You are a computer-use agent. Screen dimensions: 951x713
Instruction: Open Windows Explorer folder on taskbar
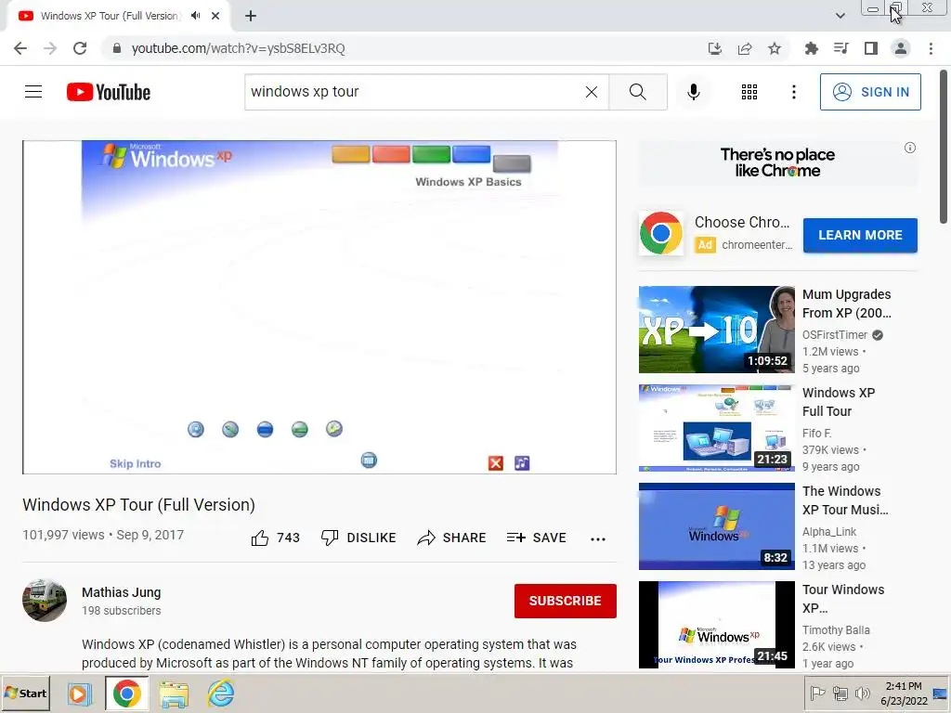tap(174, 693)
